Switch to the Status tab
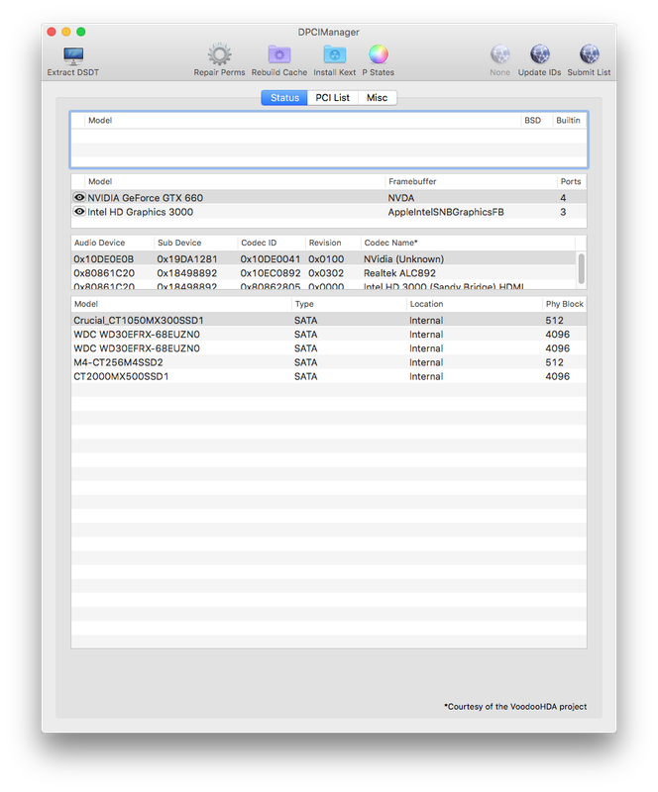Viewport: 658px width, 792px height. point(284,98)
